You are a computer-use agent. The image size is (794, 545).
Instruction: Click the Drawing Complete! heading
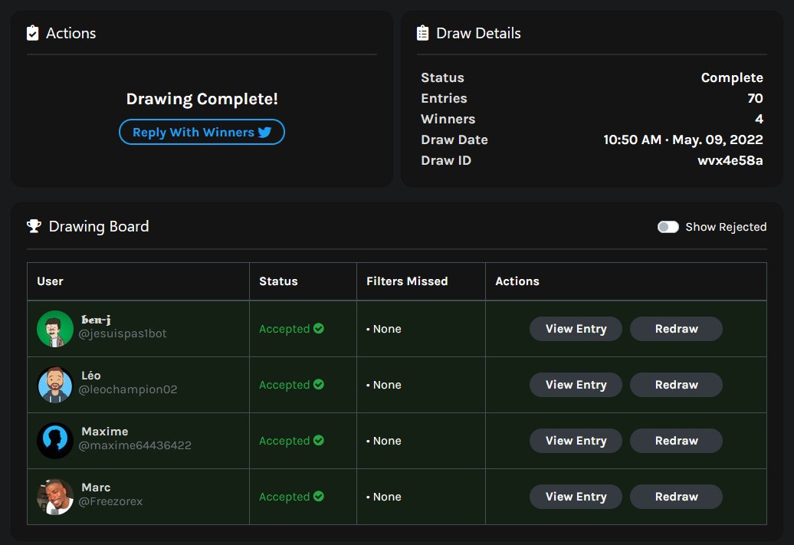(202, 99)
